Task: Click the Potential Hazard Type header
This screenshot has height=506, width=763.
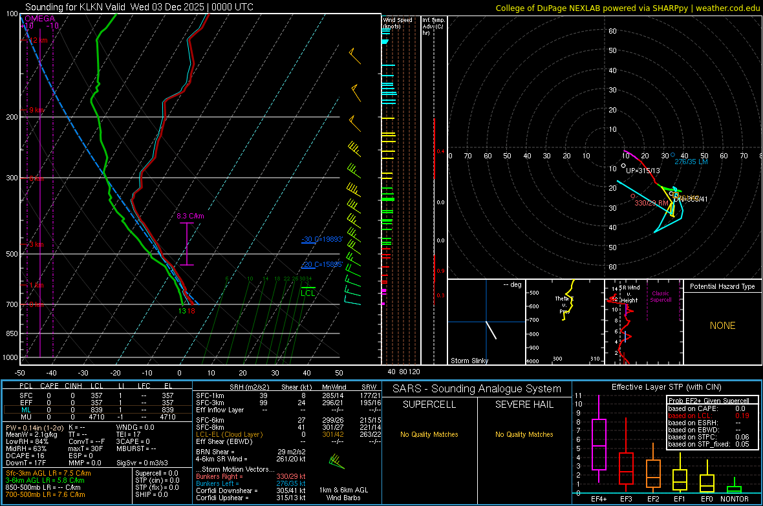Action: 722,286
